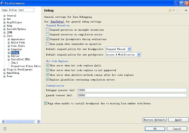Uncheck Show error when hot code replace not supported
Viewport: 189px width, 133px height.
48,70
